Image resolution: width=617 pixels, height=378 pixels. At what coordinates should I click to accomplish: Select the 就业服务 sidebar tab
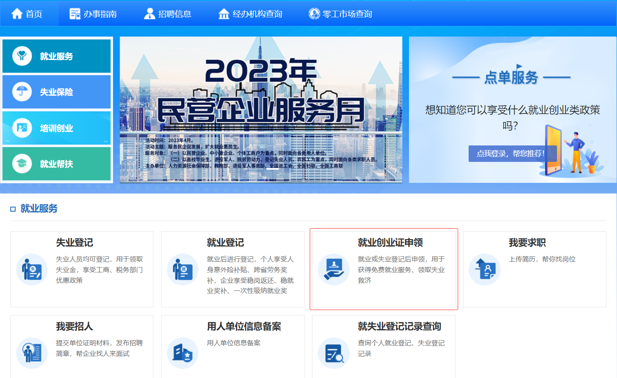pos(57,56)
